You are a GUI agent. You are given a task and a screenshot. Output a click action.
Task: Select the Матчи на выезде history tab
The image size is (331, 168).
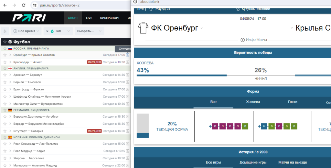293,162
